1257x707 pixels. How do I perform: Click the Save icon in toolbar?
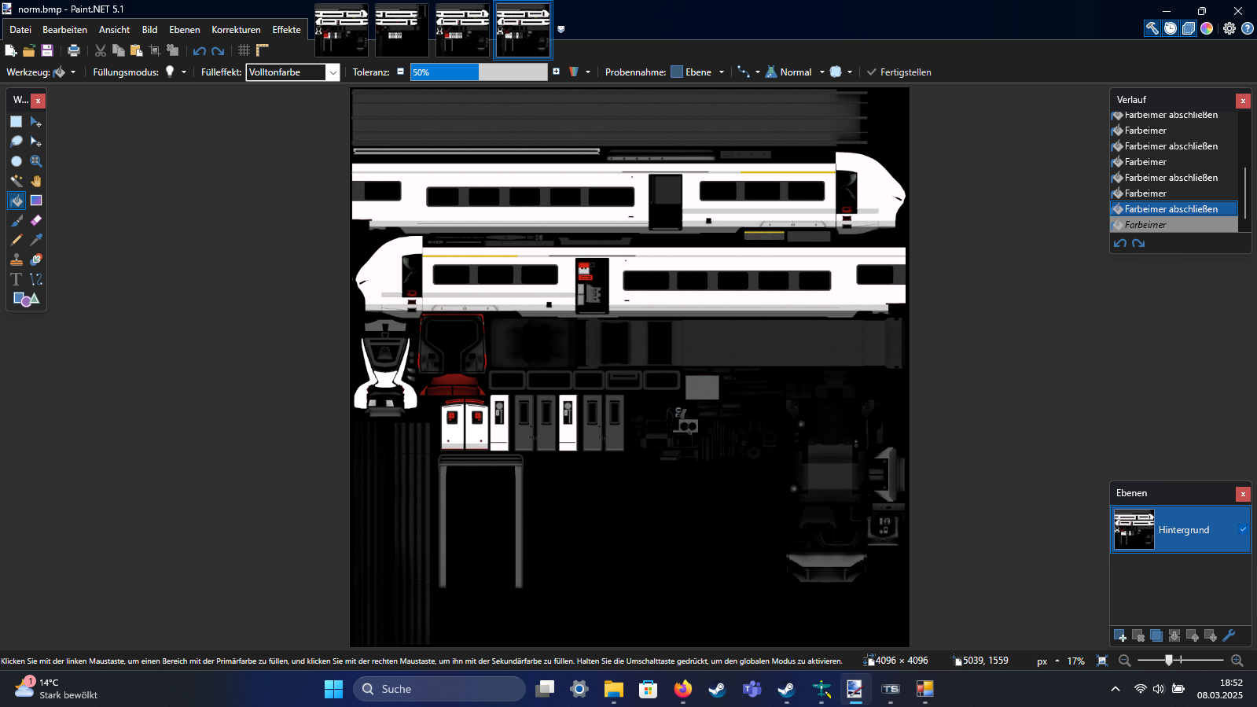coord(47,50)
